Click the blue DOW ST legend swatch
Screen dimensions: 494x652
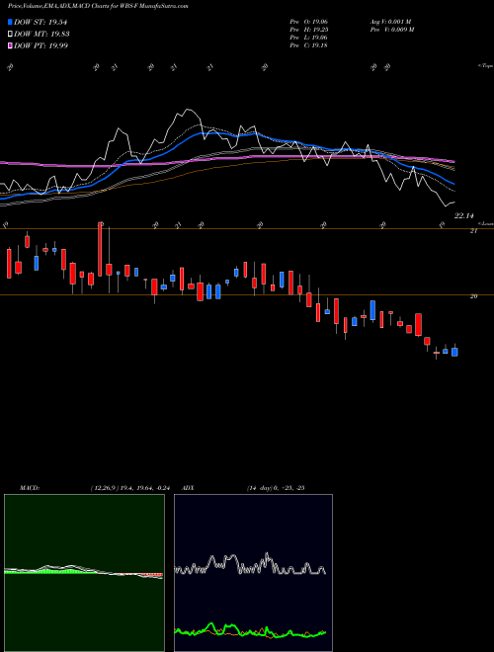(10, 22)
